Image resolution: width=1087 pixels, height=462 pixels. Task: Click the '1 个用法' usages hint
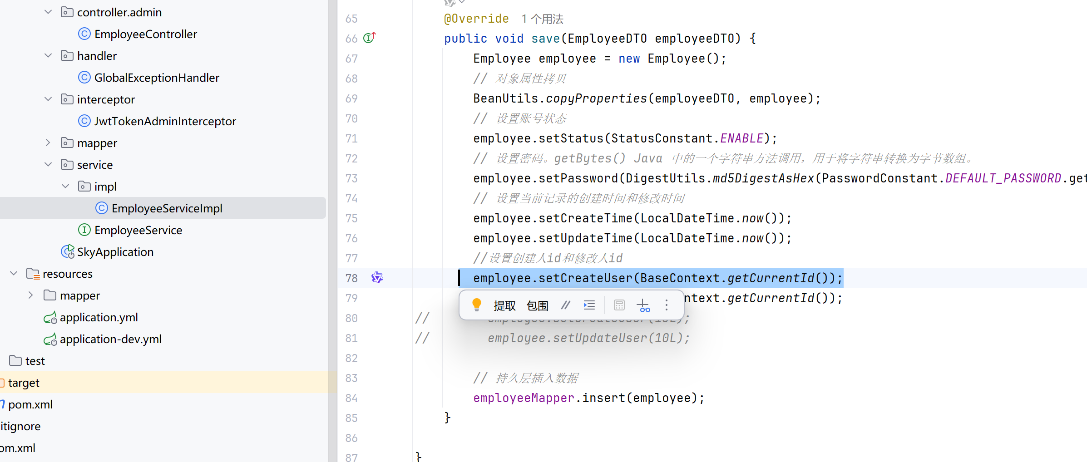tap(542, 19)
